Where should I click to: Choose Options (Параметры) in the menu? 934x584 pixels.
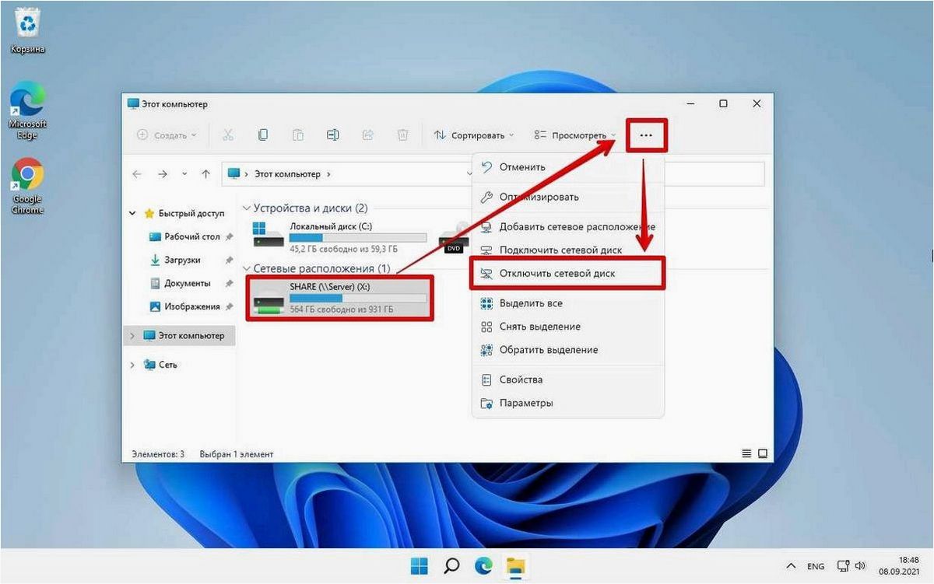tap(568, 403)
